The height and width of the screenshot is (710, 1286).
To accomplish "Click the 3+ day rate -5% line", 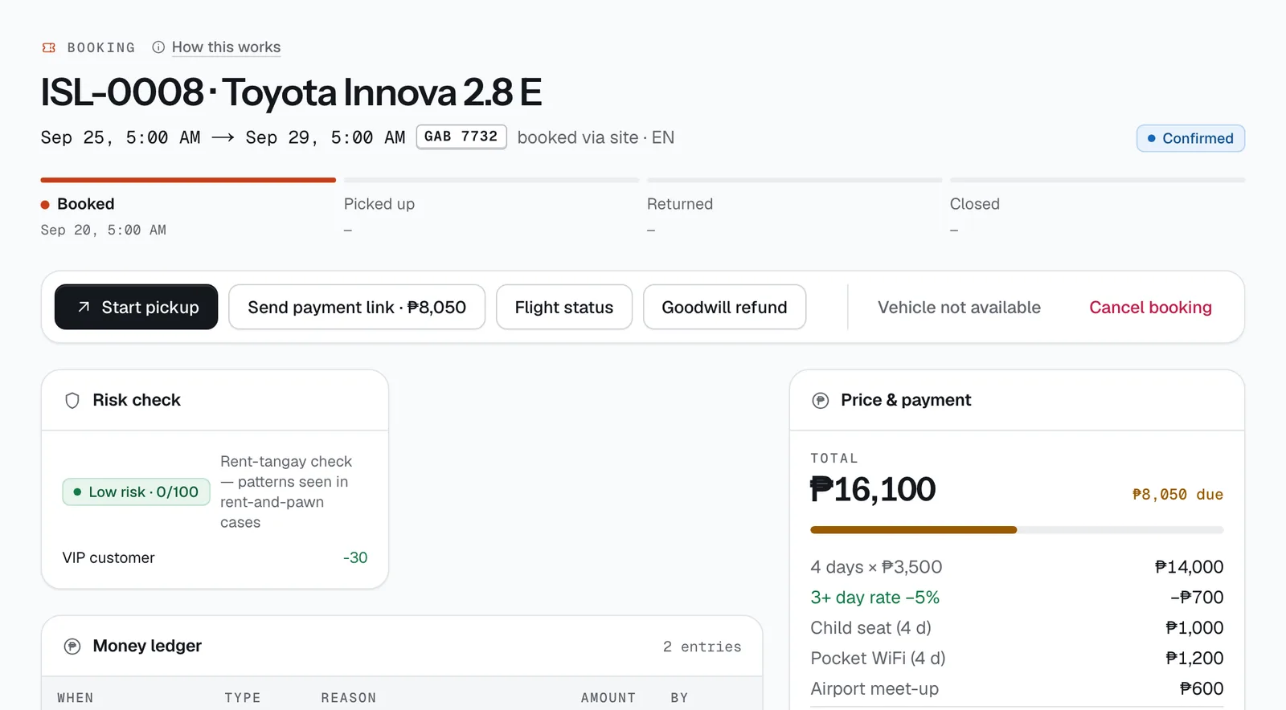I will (x=1017, y=598).
